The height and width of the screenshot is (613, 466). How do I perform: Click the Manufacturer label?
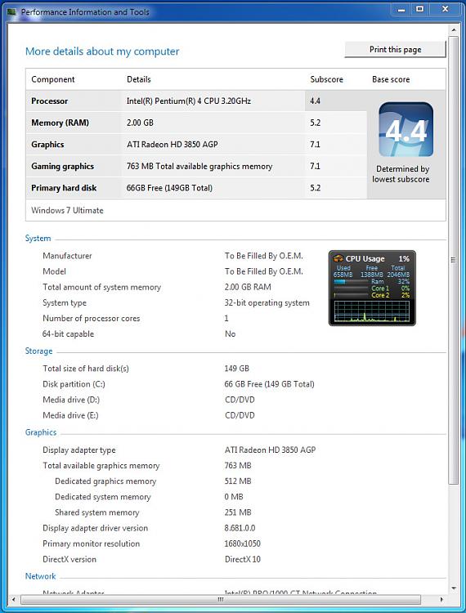click(x=67, y=256)
